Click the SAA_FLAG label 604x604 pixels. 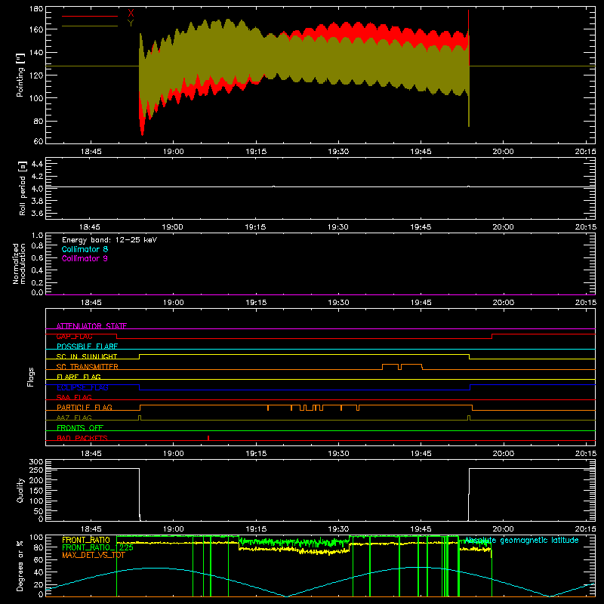(74, 397)
